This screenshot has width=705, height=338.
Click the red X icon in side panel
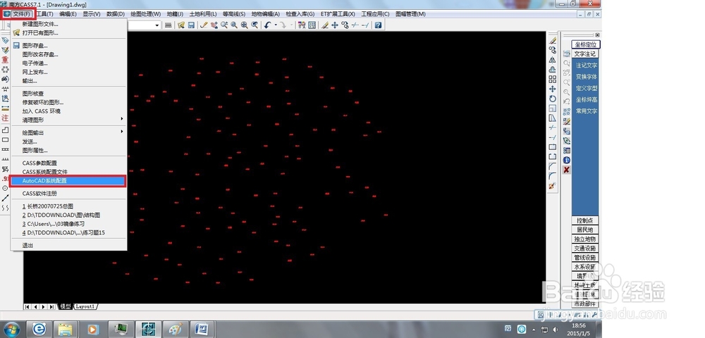click(567, 170)
